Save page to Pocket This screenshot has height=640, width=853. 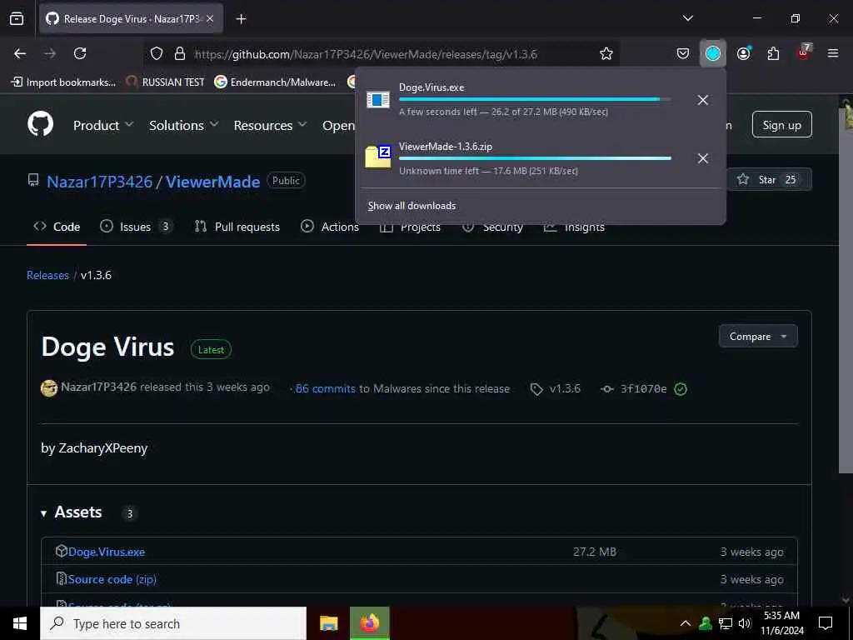click(683, 53)
